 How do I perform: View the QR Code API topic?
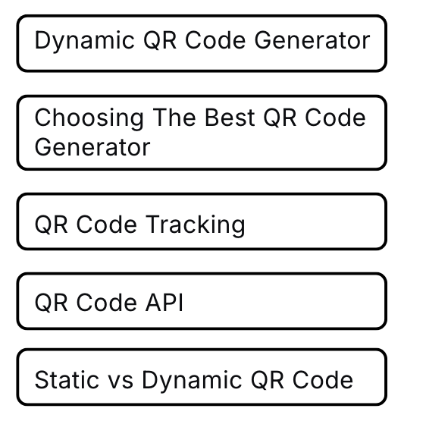coord(202,301)
